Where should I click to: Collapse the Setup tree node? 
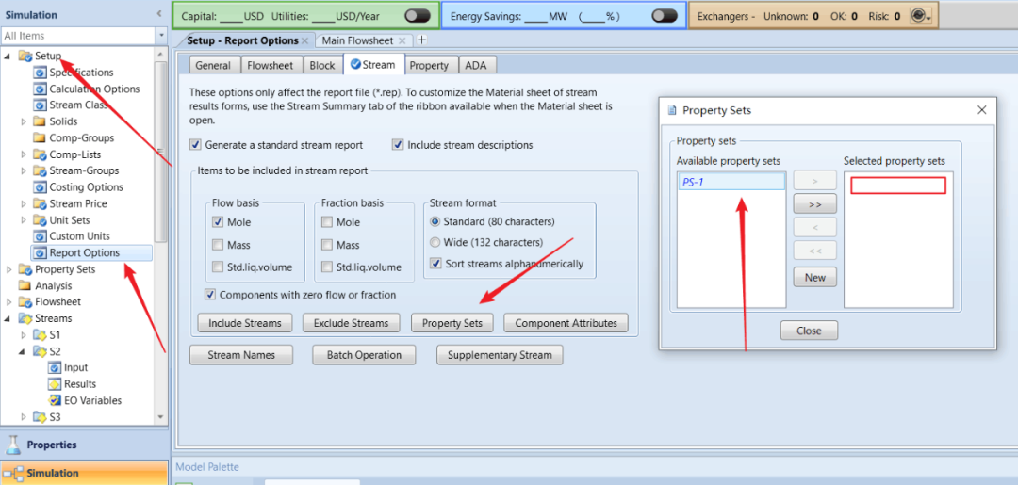pos(8,57)
